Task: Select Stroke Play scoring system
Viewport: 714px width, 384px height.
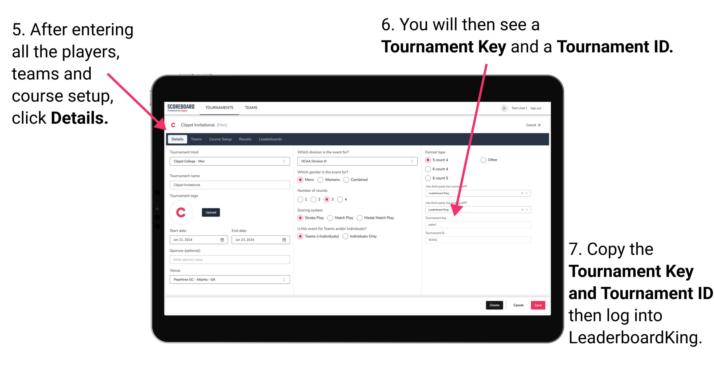Action: [x=301, y=217]
